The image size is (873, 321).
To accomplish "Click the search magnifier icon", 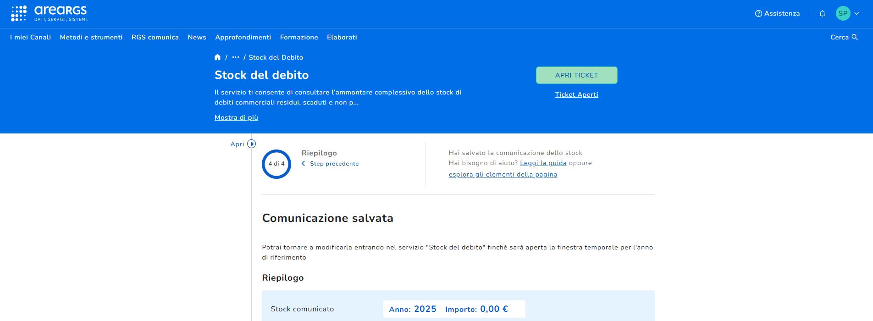I will (x=855, y=37).
